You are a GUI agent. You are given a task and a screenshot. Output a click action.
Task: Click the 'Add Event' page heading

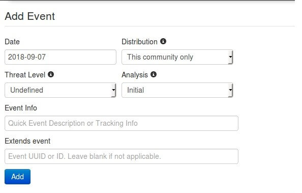(30, 16)
